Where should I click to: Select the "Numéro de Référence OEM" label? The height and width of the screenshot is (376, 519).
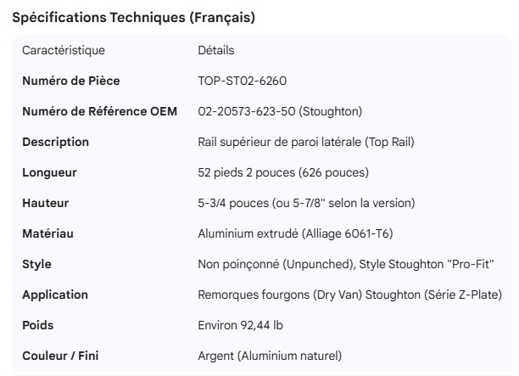[99, 112]
